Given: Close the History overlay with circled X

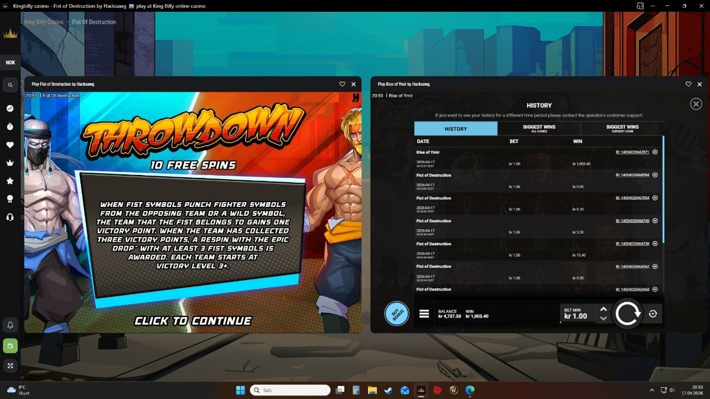Looking at the screenshot, I should pyautogui.click(x=696, y=104).
